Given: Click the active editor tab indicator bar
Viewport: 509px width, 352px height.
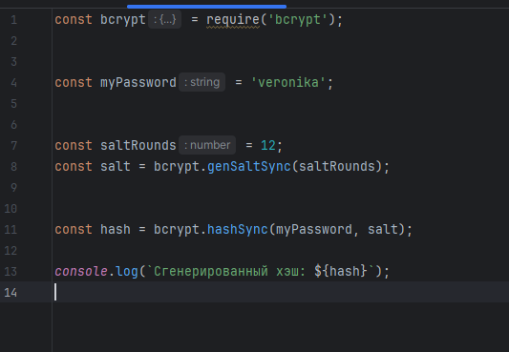Looking at the screenshot, I should click(x=207, y=6).
